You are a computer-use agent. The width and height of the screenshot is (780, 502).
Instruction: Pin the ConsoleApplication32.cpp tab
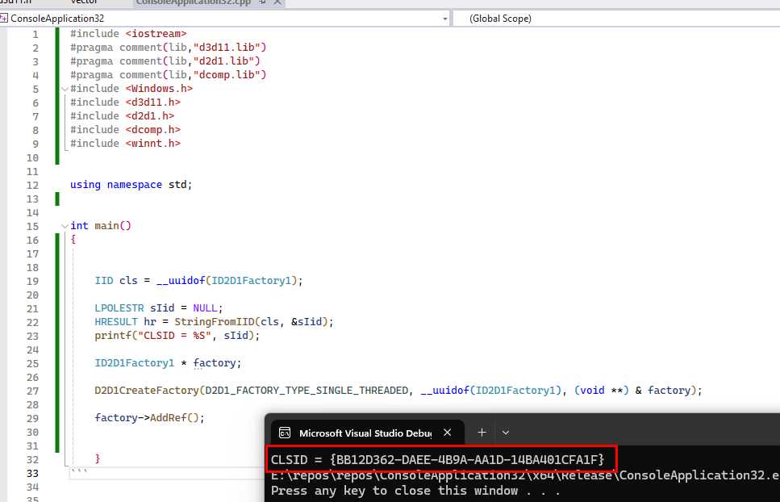[262, 2]
